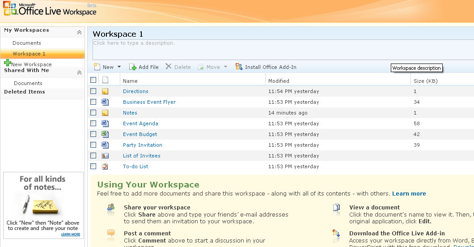
Task: Collapse the Shared With Me section
Action: tap(79, 72)
